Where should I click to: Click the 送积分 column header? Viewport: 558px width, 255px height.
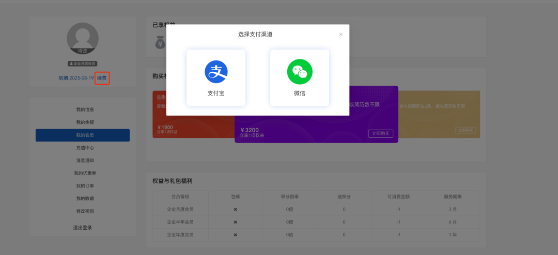click(344, 197)
